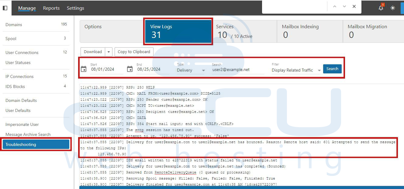Go to next find result arrow
The height and width of the screenshot is (189, 404).
(344, 6)
